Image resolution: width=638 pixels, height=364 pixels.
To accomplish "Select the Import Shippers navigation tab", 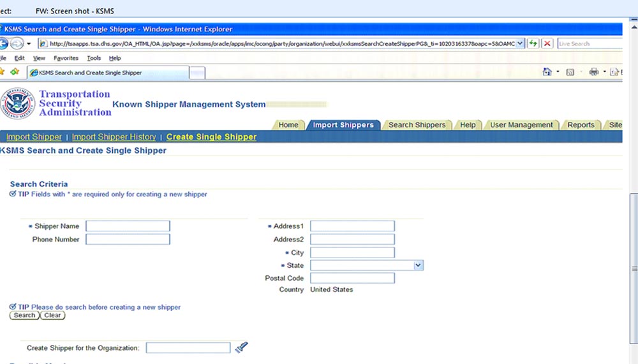I will coord(343,125).
